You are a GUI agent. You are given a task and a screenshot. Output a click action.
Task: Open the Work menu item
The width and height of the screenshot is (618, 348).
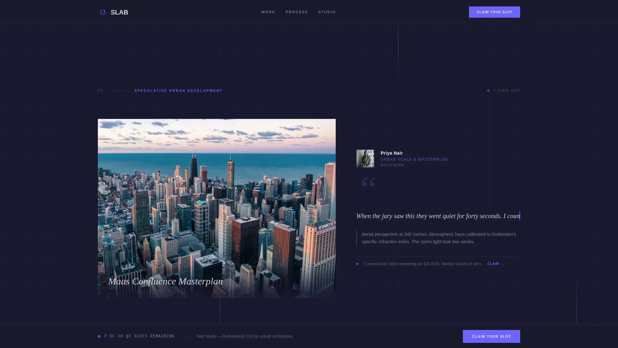(268, 12)
